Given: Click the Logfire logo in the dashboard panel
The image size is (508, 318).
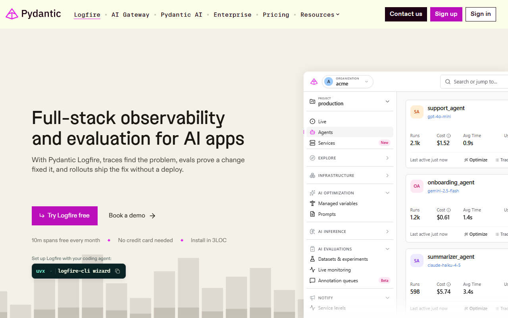Looking at the screenshot, I should pos(314,82).
